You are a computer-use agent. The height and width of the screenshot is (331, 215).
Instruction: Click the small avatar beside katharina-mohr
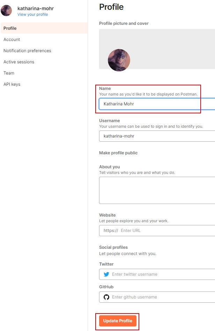(x=6, y=10)
